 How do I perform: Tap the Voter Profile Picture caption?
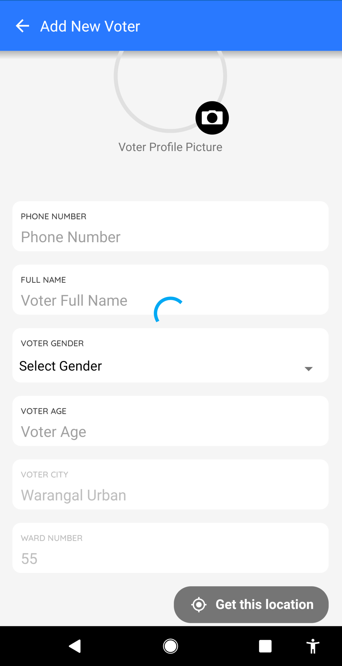coord(170,147)
